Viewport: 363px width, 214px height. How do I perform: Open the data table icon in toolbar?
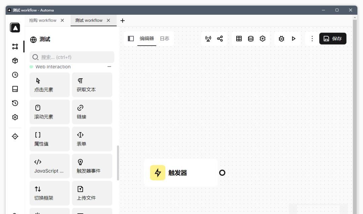(239, 39)
